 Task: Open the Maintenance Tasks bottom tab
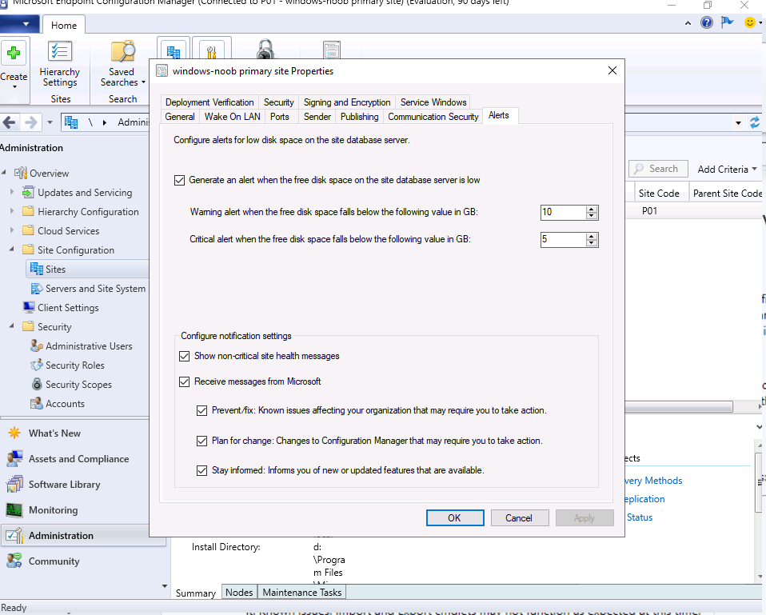[x=302, y=592]
